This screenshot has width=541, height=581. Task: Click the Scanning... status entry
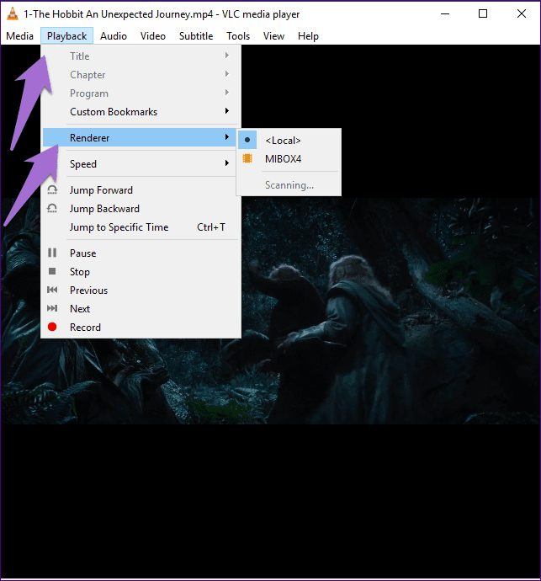[289, 185]
